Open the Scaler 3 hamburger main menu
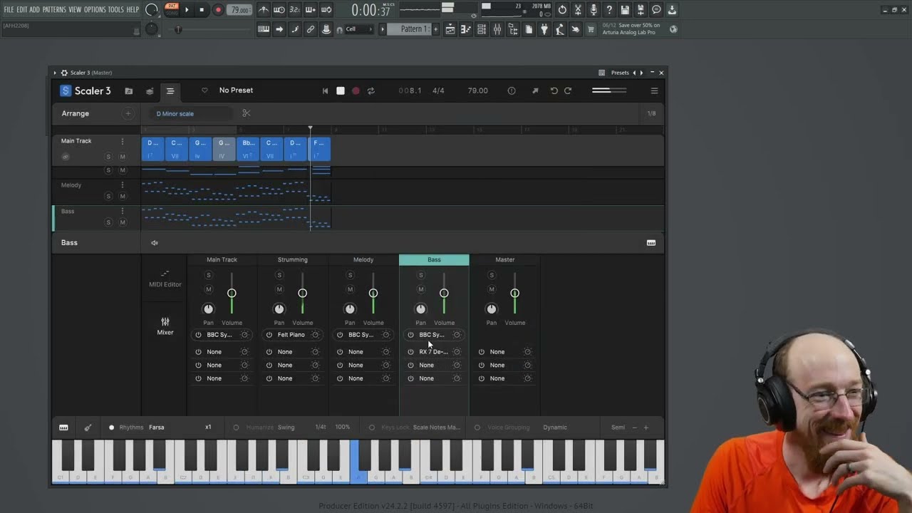912x513 pixels. 654,91
